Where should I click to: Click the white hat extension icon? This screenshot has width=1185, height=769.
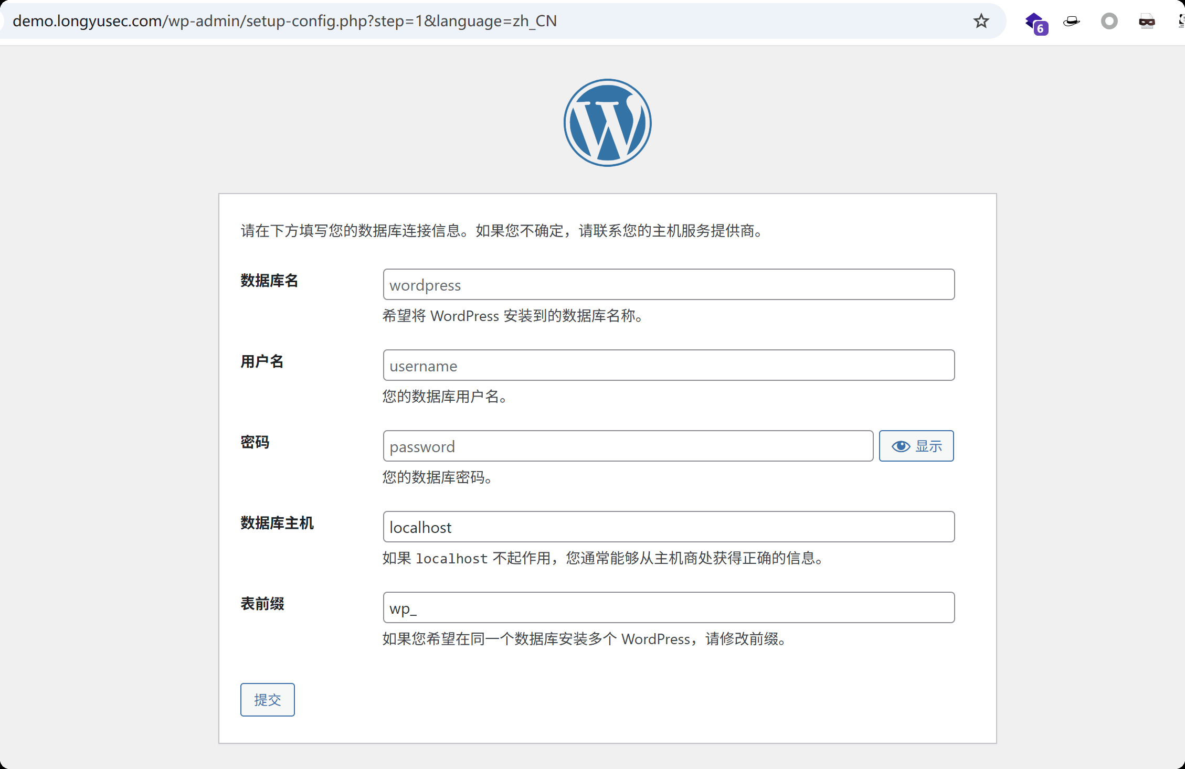click(1071, 22)
